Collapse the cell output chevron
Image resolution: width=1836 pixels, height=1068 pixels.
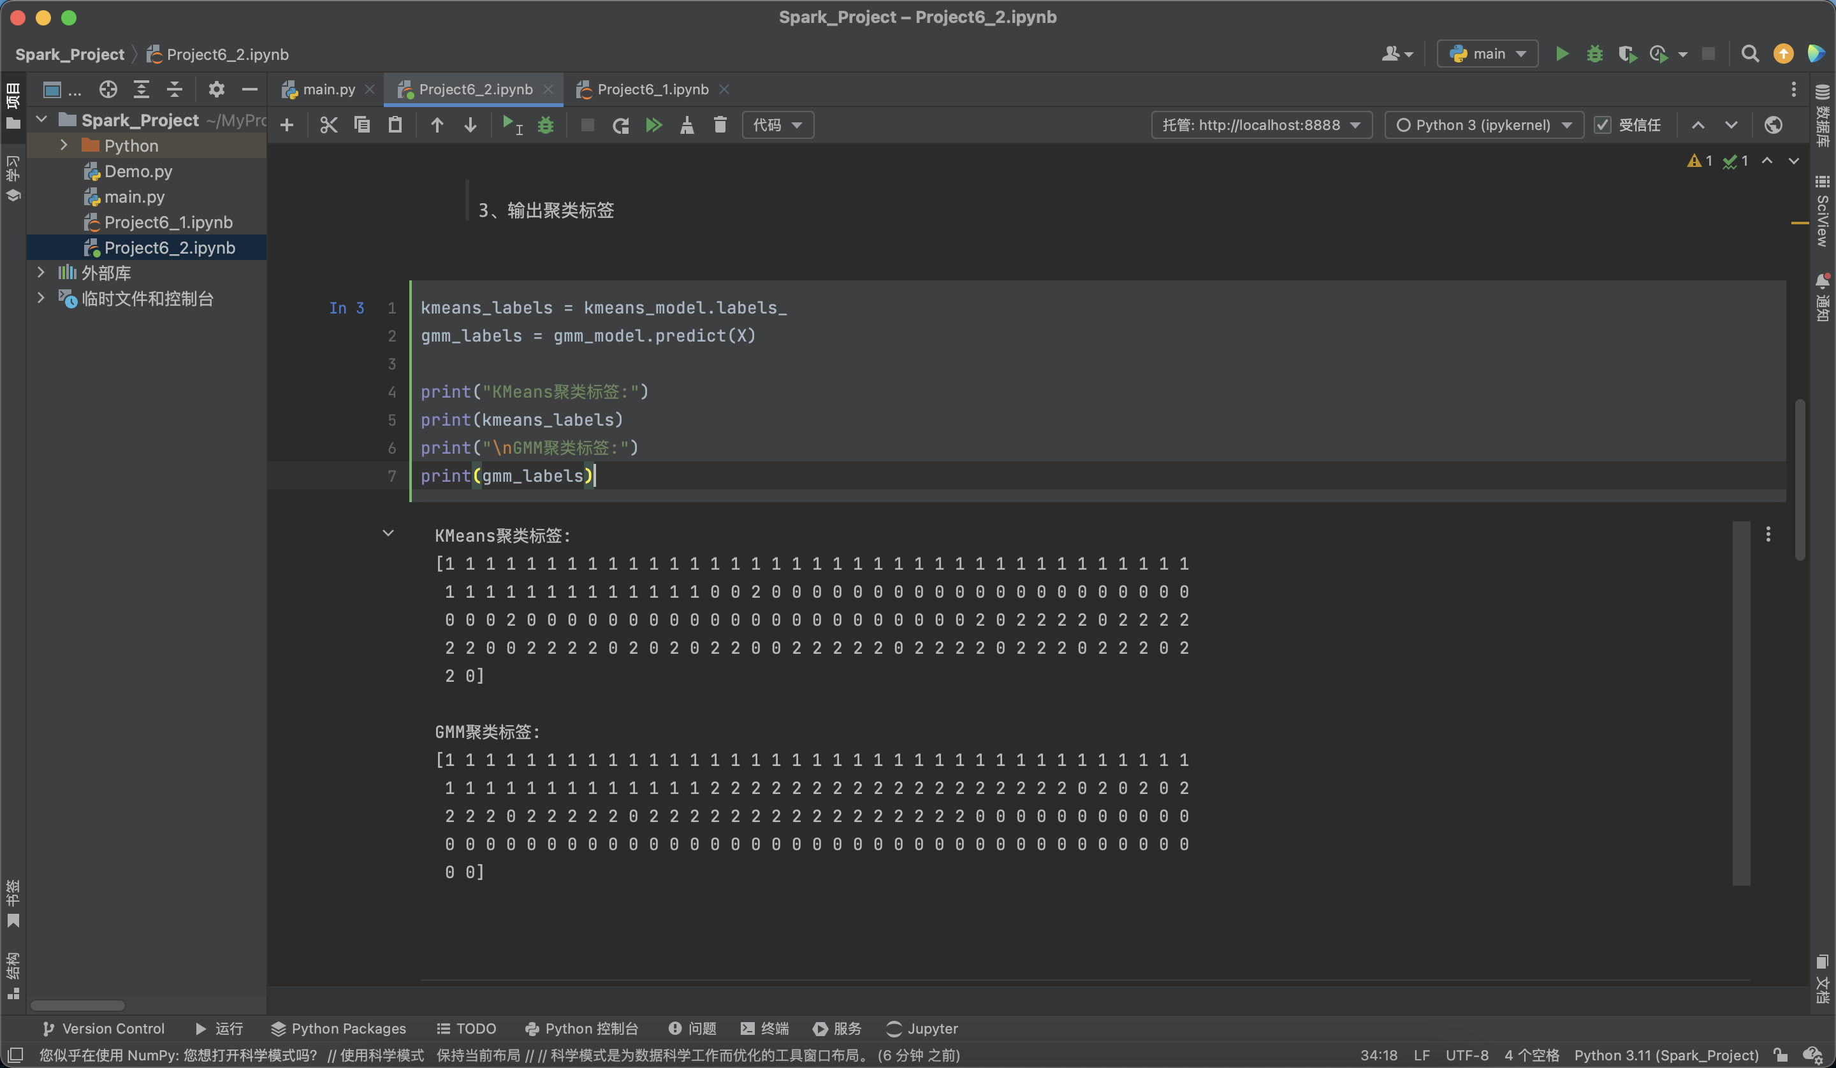388,533
